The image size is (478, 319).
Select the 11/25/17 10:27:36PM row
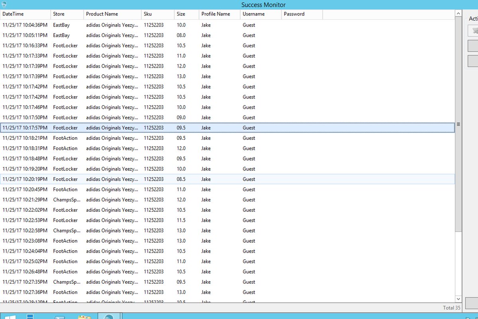pos(227,292)
